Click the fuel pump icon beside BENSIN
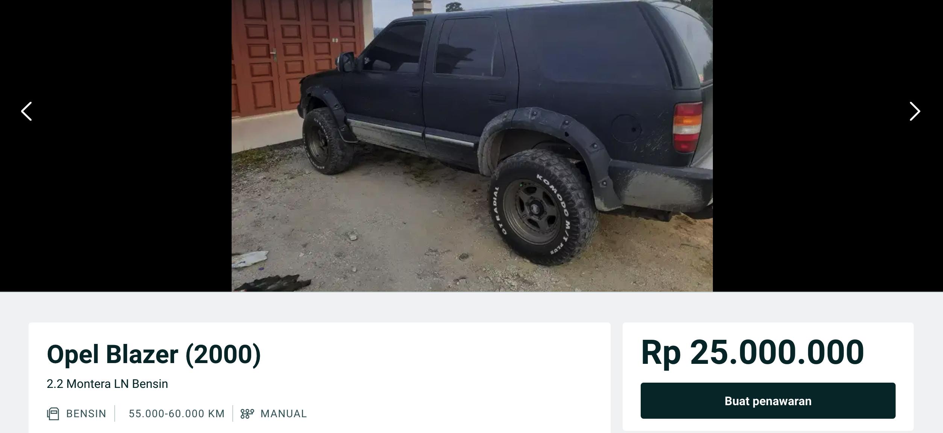The height and width of the screenshot is (433, 943). (53, 413)
